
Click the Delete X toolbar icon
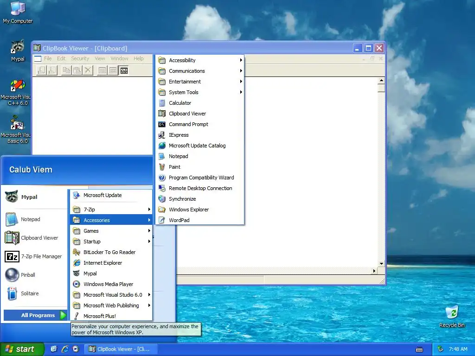[88, 70]
